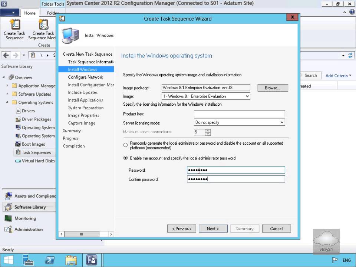
Task: Click Virtual Hard Disks icon
Action: [18, 161]
